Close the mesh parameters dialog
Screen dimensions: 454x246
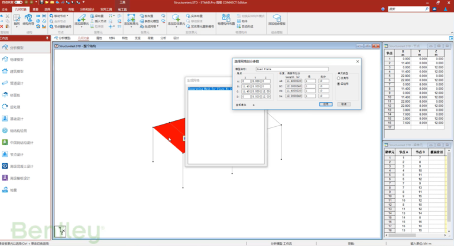coord(358,61)
